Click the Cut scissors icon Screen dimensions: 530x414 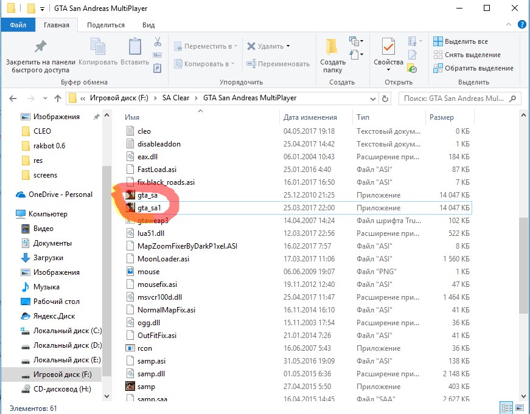158,41
